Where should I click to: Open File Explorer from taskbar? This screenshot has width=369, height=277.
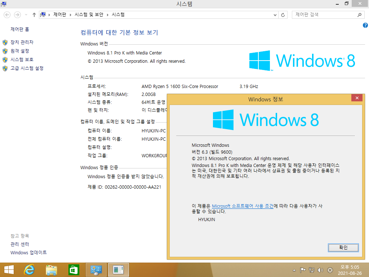(x=51, y=270)
